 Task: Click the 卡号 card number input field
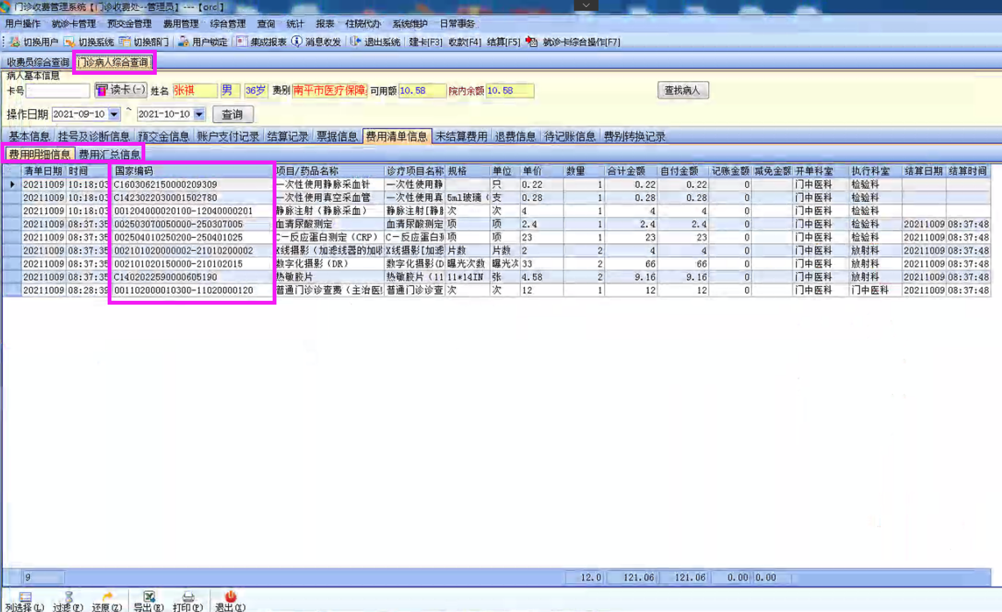[58, 91]
